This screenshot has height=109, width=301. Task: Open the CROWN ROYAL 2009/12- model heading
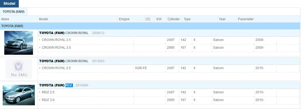tap(64, 33)
